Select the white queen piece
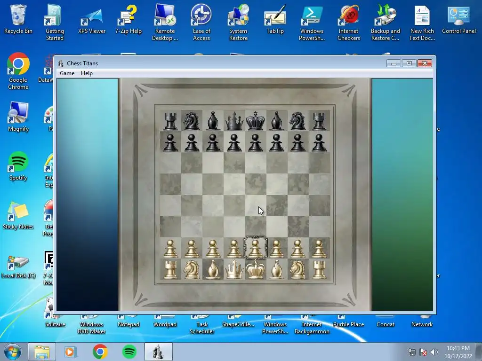 click(x=234, y=269)
